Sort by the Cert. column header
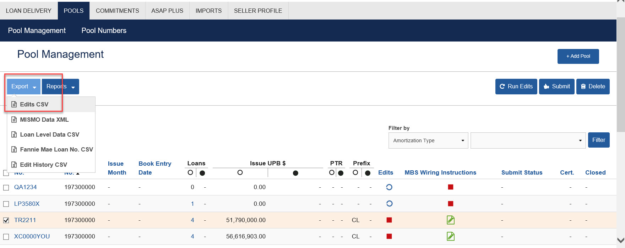The width and height of the screenshot is (625, 248). 567,172
